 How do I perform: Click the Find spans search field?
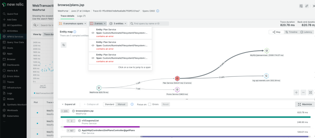[x=149, y=24]
